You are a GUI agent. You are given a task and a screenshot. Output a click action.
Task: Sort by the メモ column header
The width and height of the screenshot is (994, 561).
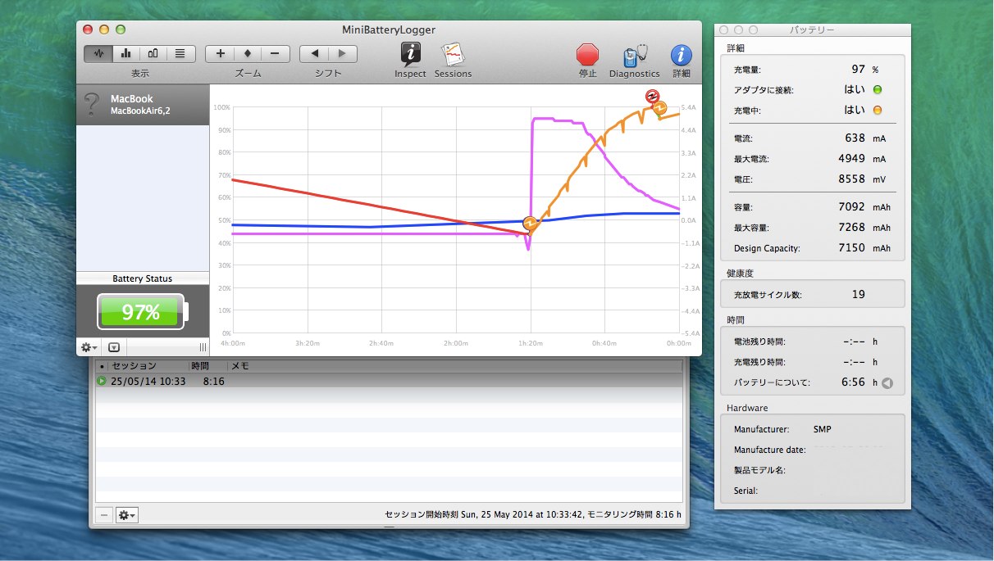(455, 366)
